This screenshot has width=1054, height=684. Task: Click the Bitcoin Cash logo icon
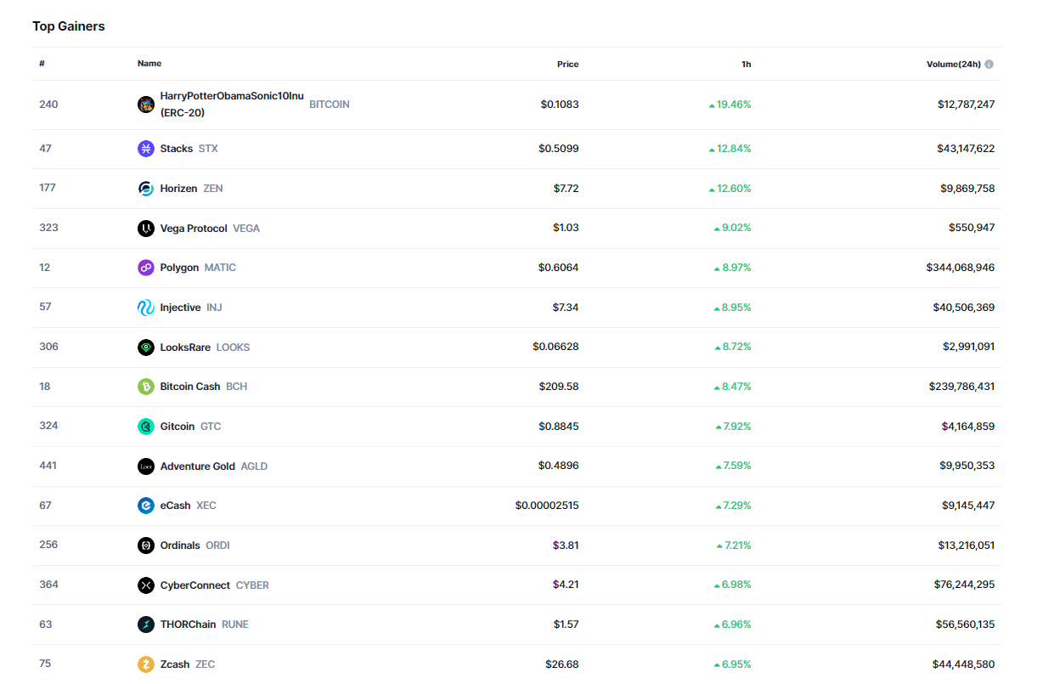coord(146,387)
